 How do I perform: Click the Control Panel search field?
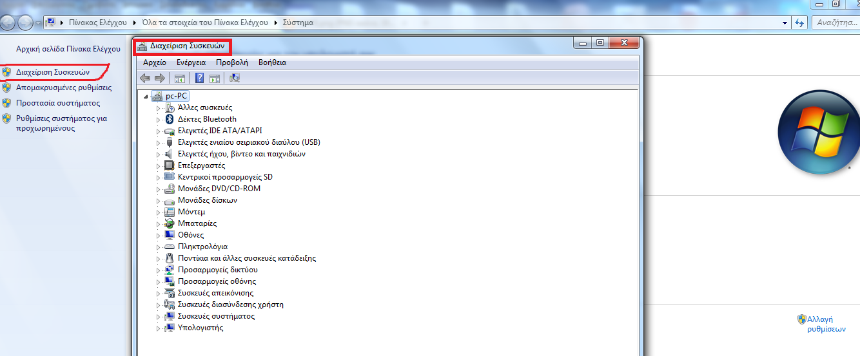point(835,23)
